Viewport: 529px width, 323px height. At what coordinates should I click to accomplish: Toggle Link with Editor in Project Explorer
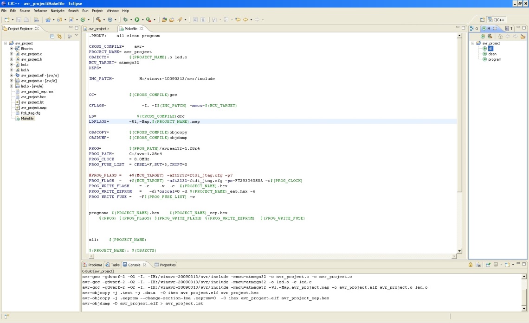[x=59, y=36]
